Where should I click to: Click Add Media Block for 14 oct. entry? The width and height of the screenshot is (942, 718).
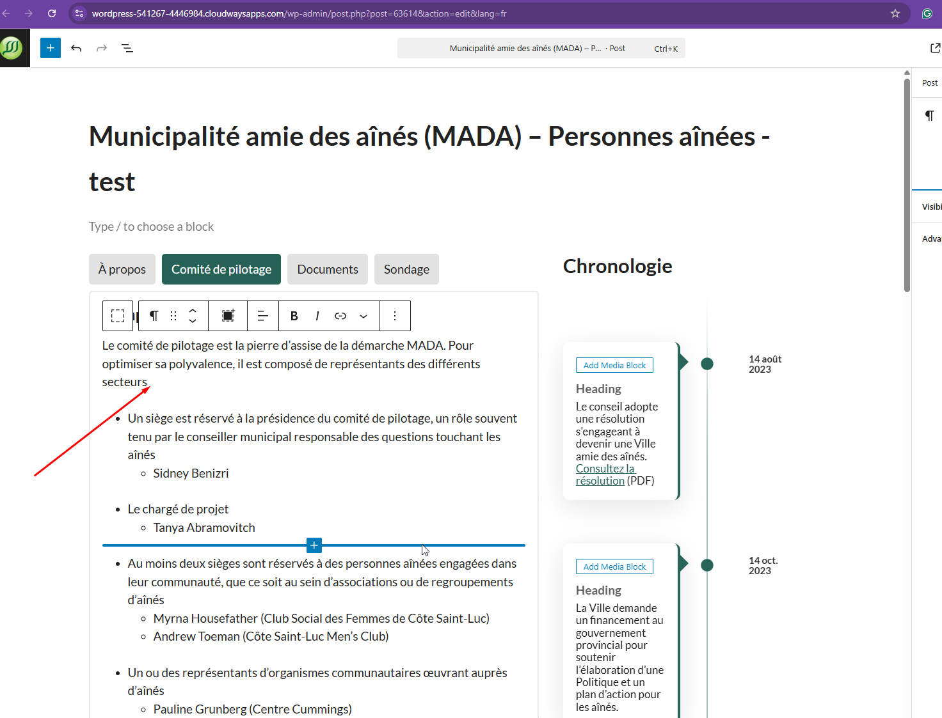tap(614, 566)
